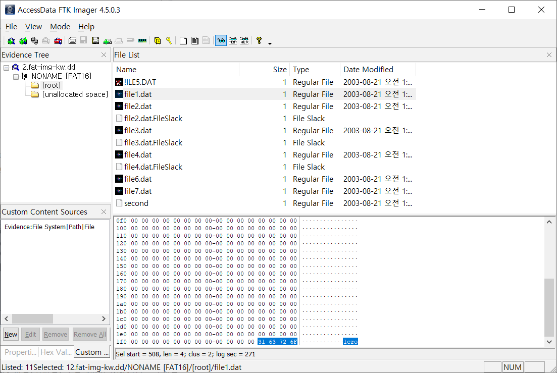Sort file list by Type column
Screen dimensions: 557x373
click(x=315, y=70)
